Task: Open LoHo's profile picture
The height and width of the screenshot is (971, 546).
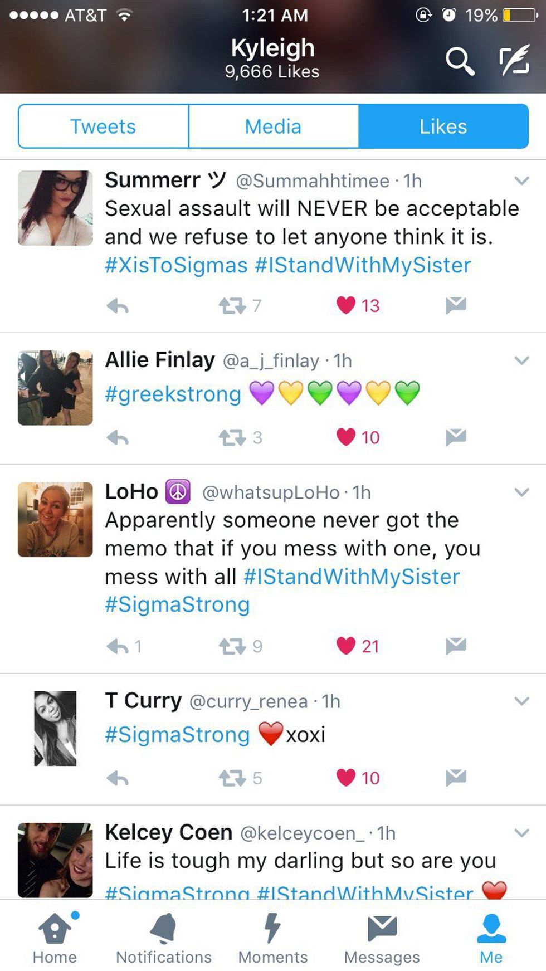Action: pyautogui.click(x=55, y=519)
